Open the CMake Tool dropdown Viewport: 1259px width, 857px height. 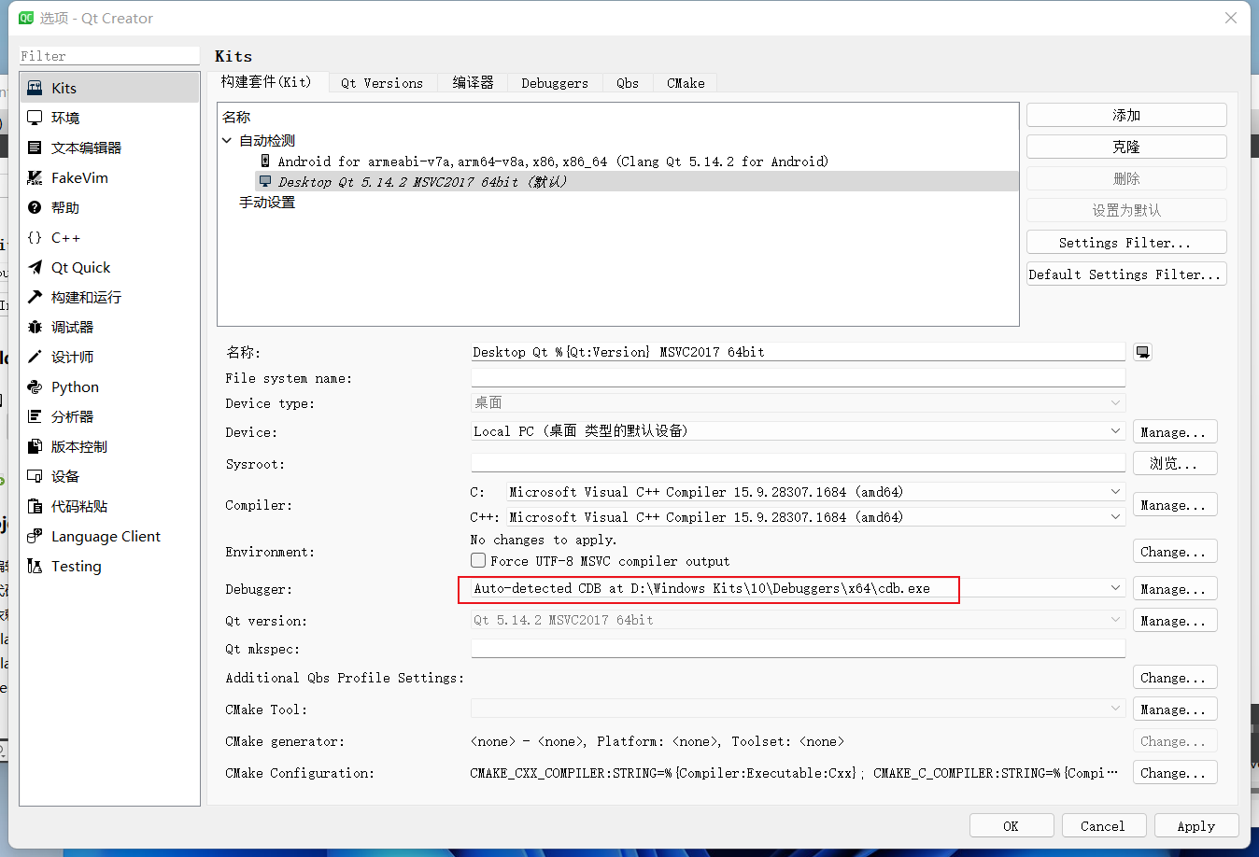[x=798, y=709]
